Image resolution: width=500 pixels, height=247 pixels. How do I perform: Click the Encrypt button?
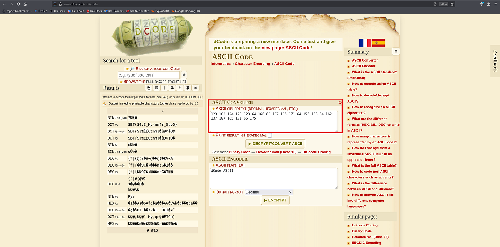coord(275,200)
